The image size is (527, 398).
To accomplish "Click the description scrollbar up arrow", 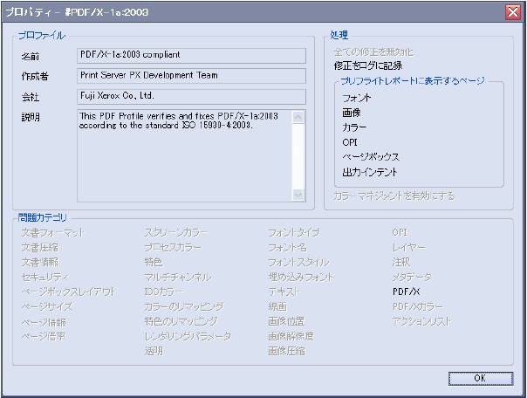I will point(299,116).
